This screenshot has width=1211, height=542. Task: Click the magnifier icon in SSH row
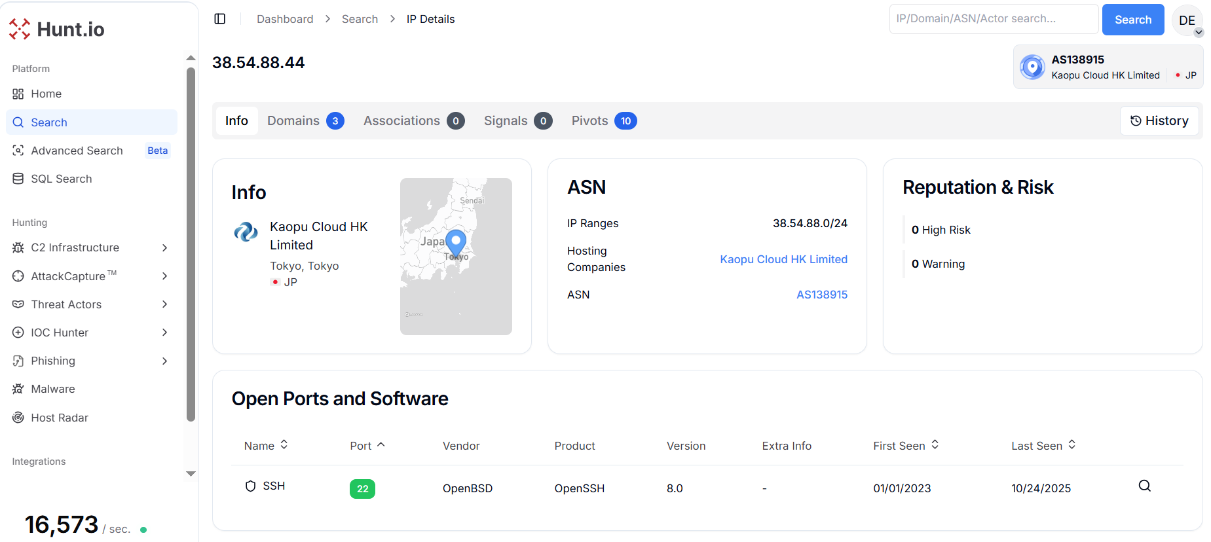[1144, 486]
